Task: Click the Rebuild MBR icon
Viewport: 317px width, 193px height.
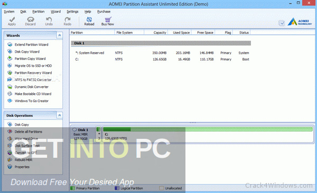Action: [x=10, y=160]
